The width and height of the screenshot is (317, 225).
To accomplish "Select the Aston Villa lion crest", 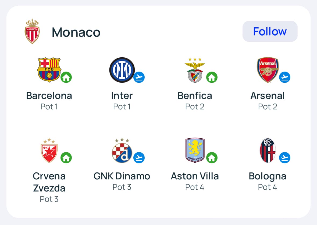I will tap(195, 150).
